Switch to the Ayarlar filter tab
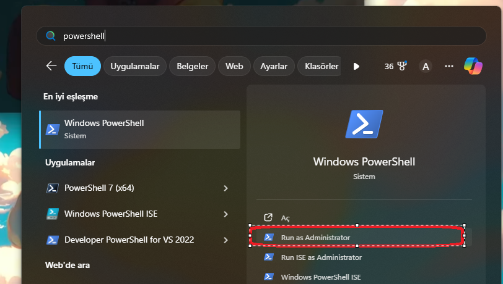Screen dimensions: 503x284 click(x=274, y=66)
